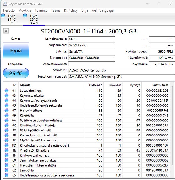Screen dimensions: 175x180
Task: Click the CrystalDiskInfo app icon in title bar
Action: (x=5, y=4)
